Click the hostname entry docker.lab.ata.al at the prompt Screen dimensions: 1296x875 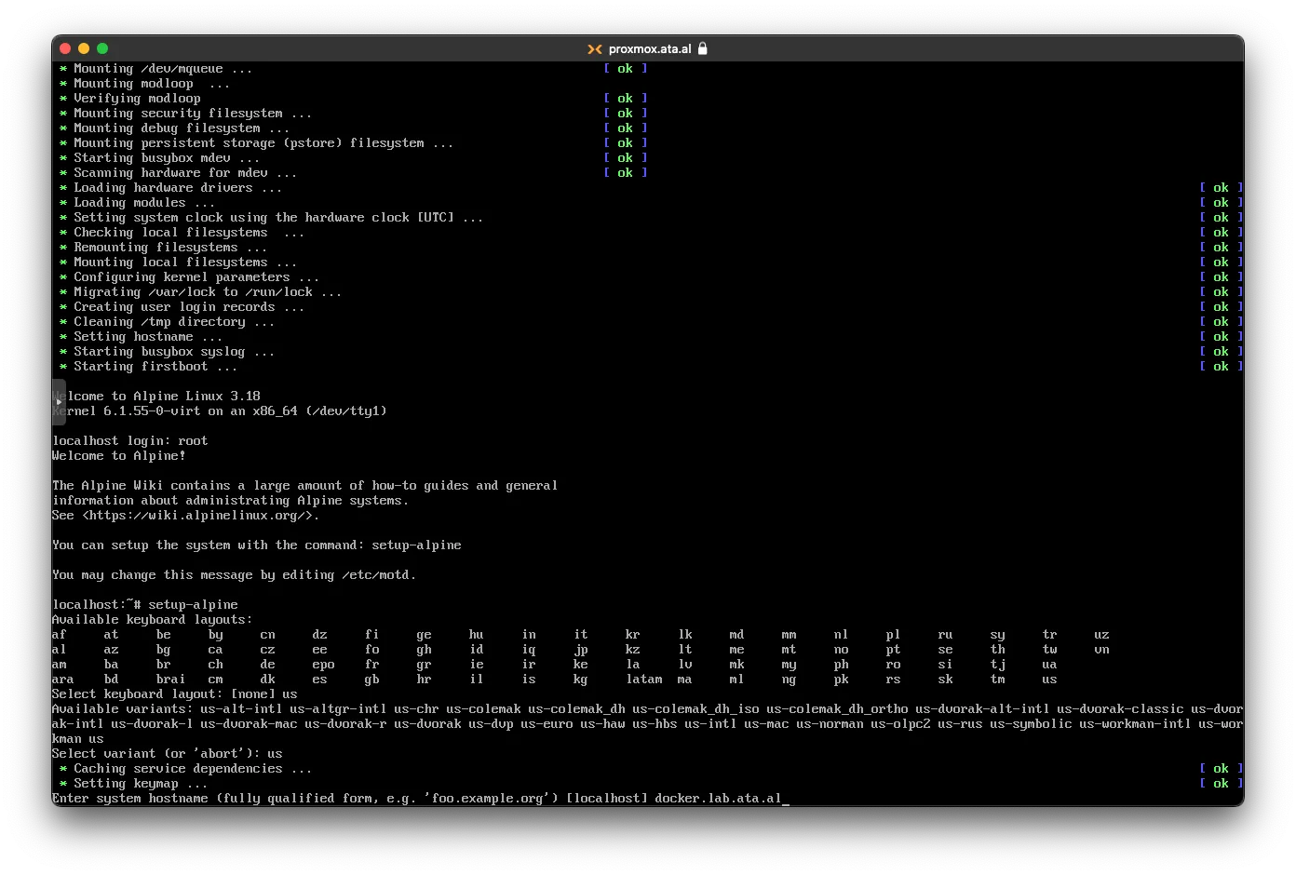coord(718,798)
